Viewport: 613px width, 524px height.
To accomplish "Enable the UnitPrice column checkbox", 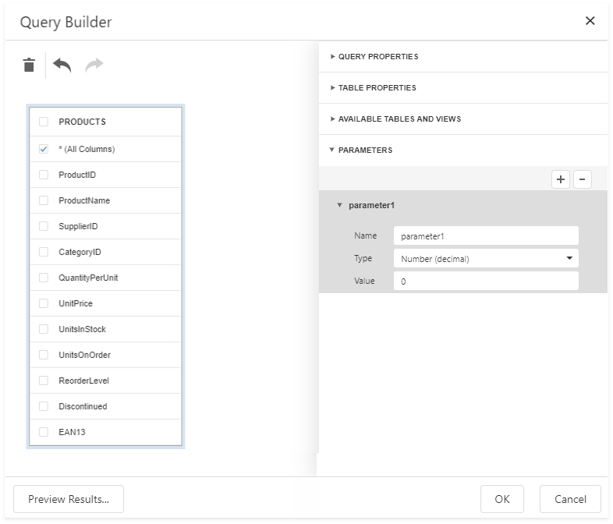I will 44,303.
